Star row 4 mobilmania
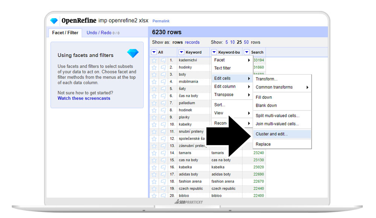The height and width of the screenshot is (218, 376). pos(154,82)
